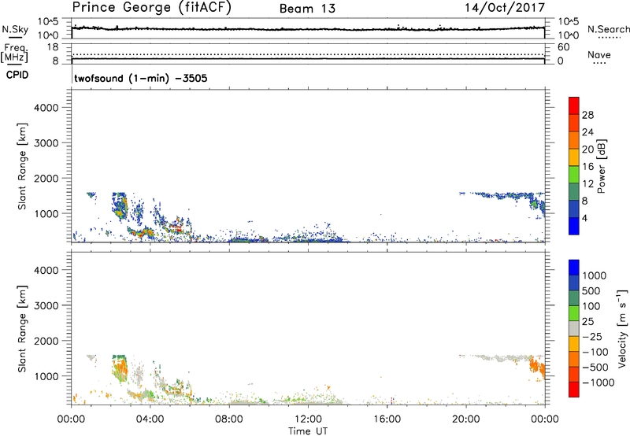The image size is (630, 436).
Task: Click the '12:00' time axis label
Action: pyautogui.click(x=308, y=419)
